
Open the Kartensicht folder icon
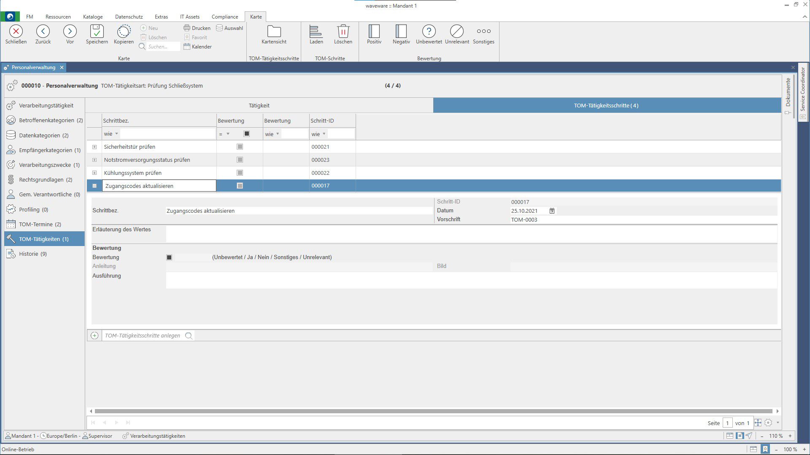click(x=274, y=32)
